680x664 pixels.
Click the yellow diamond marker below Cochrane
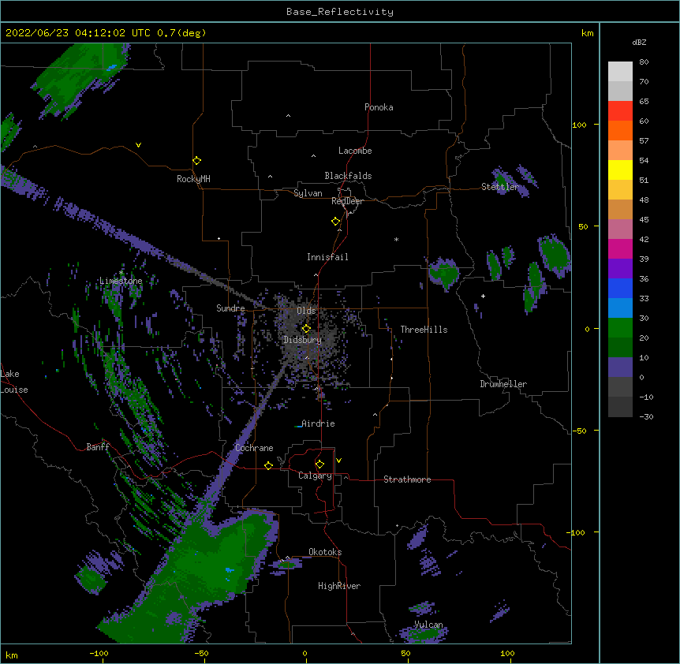[x=268, y=465]
